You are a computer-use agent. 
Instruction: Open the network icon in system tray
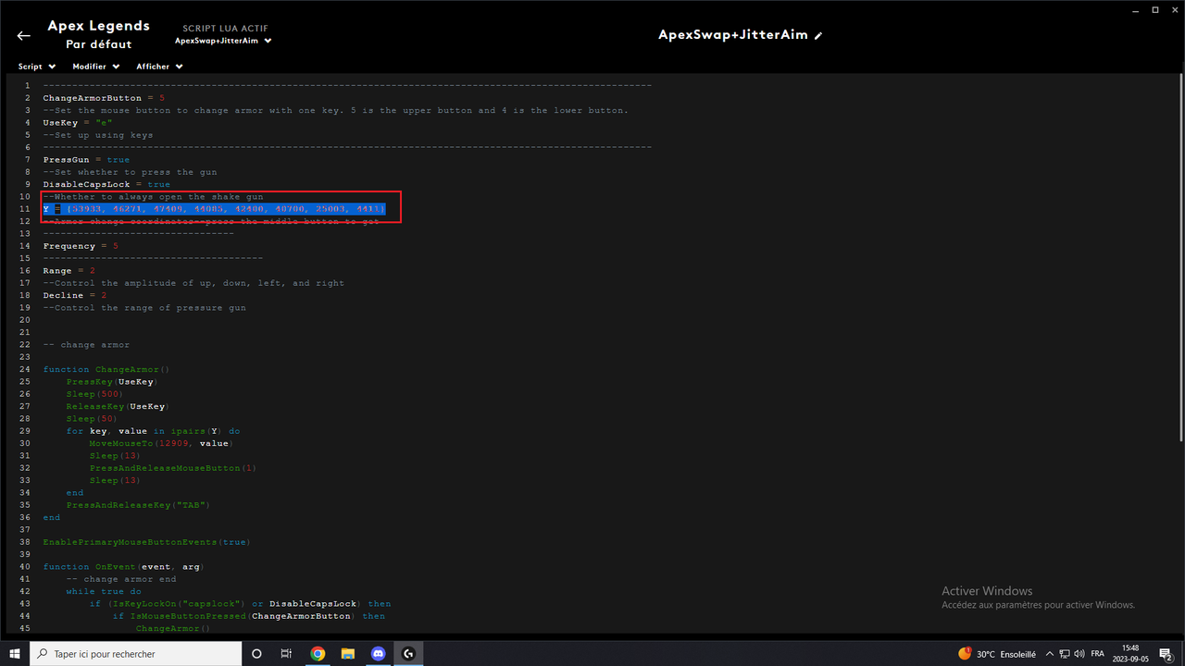pyautogui.click(x=1065, y=653)
